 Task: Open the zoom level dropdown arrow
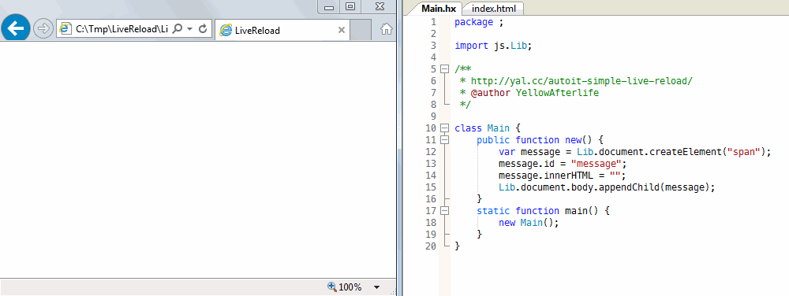coord(376,287)
